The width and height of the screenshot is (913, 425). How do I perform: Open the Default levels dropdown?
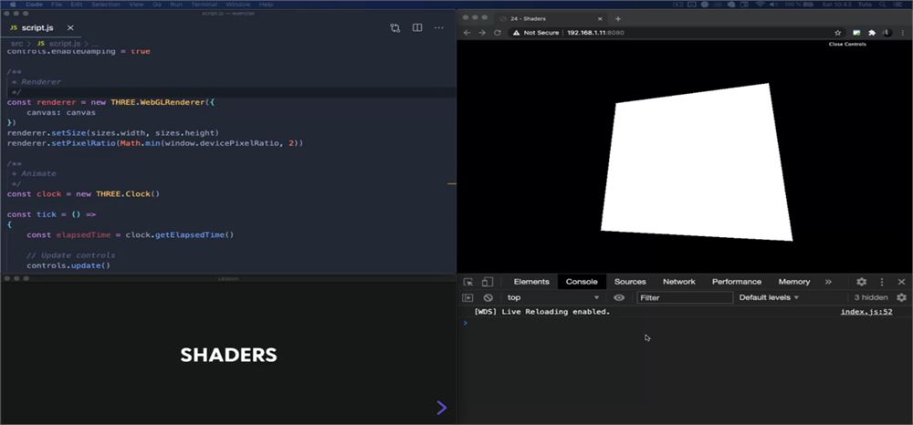(x=769, y=297)
